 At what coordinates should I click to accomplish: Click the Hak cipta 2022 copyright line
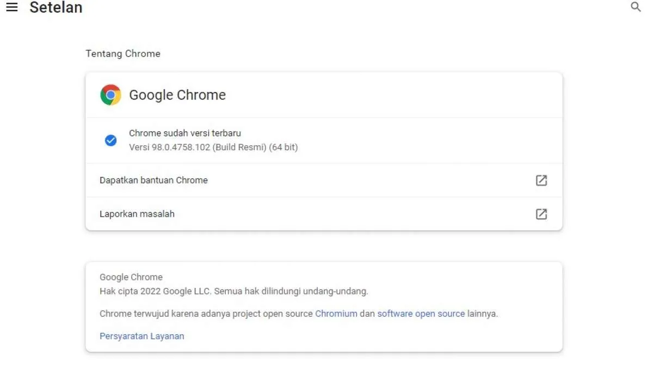pyautogui.click(x=233, y=291)
